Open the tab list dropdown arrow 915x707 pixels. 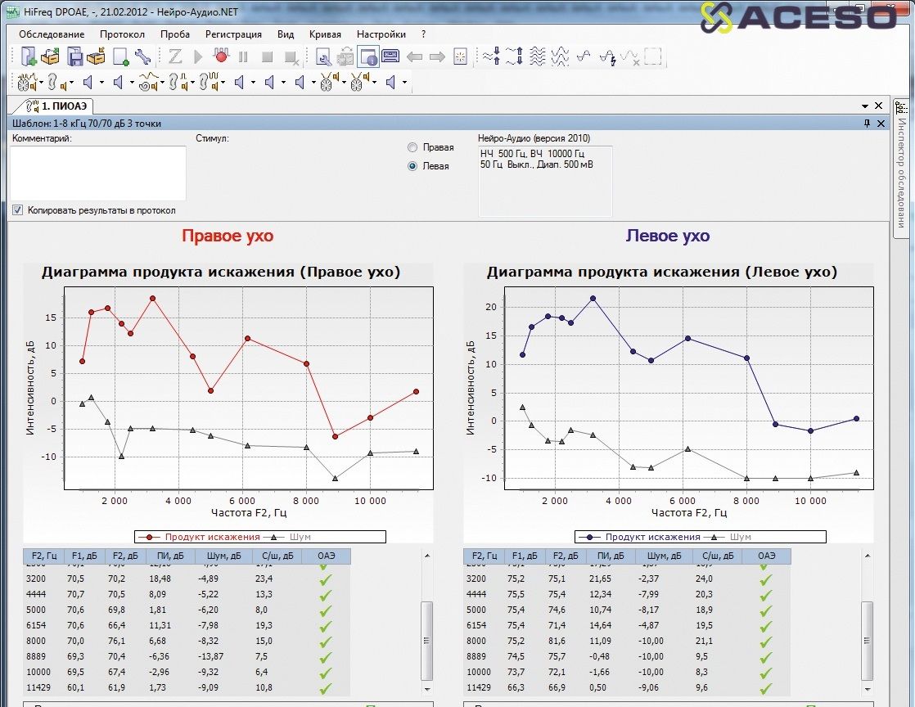point(865,106)
